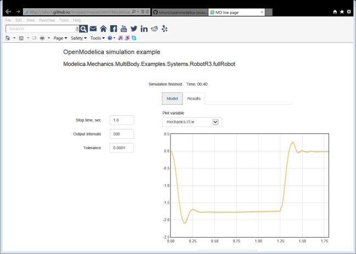Click the Stop time input field

pyautogui.click(x=122, y=120)
